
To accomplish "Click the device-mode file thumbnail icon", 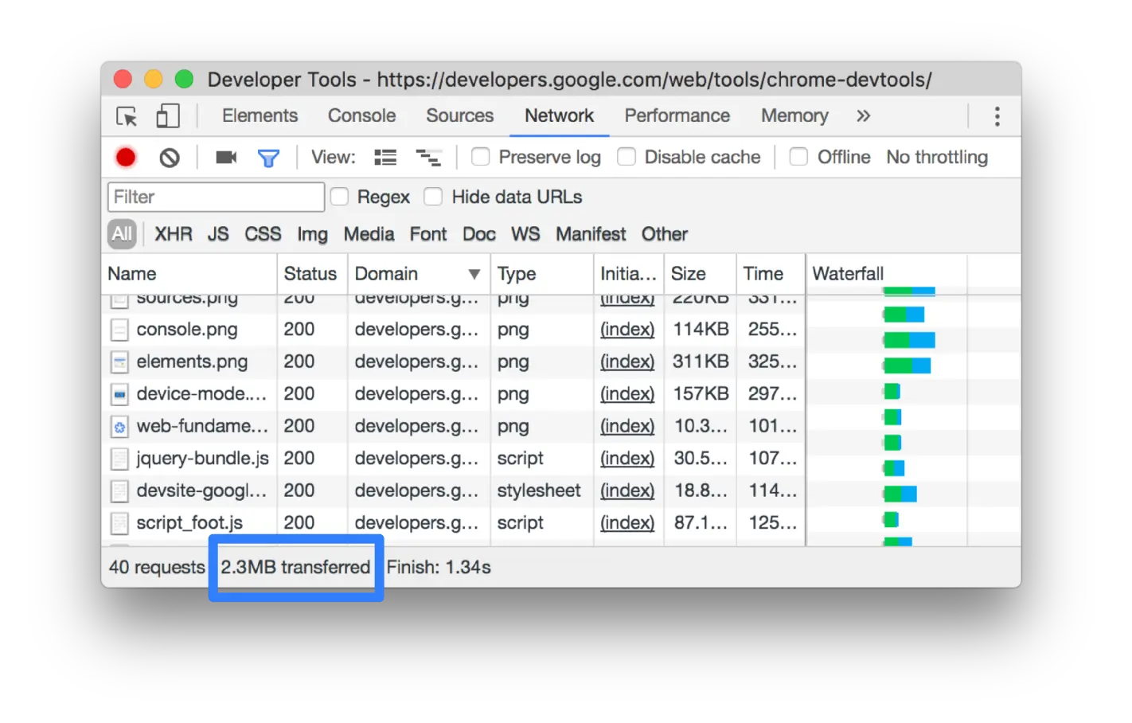I will point(119,394).
